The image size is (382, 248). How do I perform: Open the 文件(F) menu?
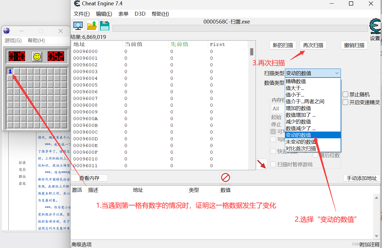(81, 14)
